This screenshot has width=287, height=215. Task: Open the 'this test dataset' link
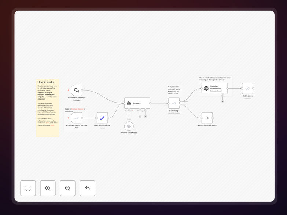pyautogui.click(x=77, y=109)
